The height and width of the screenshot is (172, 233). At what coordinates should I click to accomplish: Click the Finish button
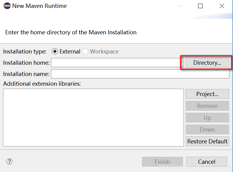[x=162, y=162]
